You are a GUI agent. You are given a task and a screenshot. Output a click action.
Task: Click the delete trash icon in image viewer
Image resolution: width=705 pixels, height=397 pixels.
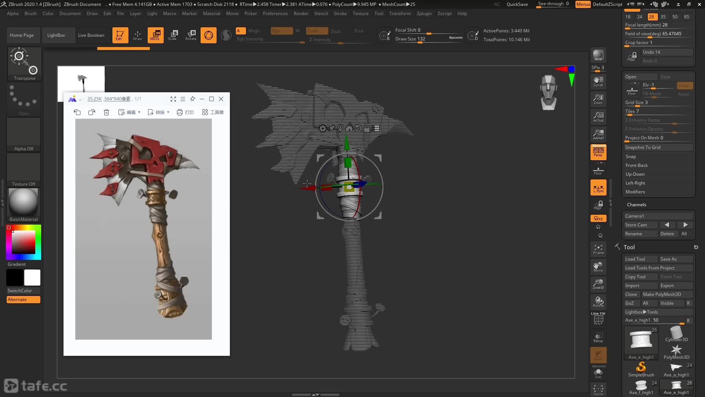pyautogui.click(x=106, y=112)
